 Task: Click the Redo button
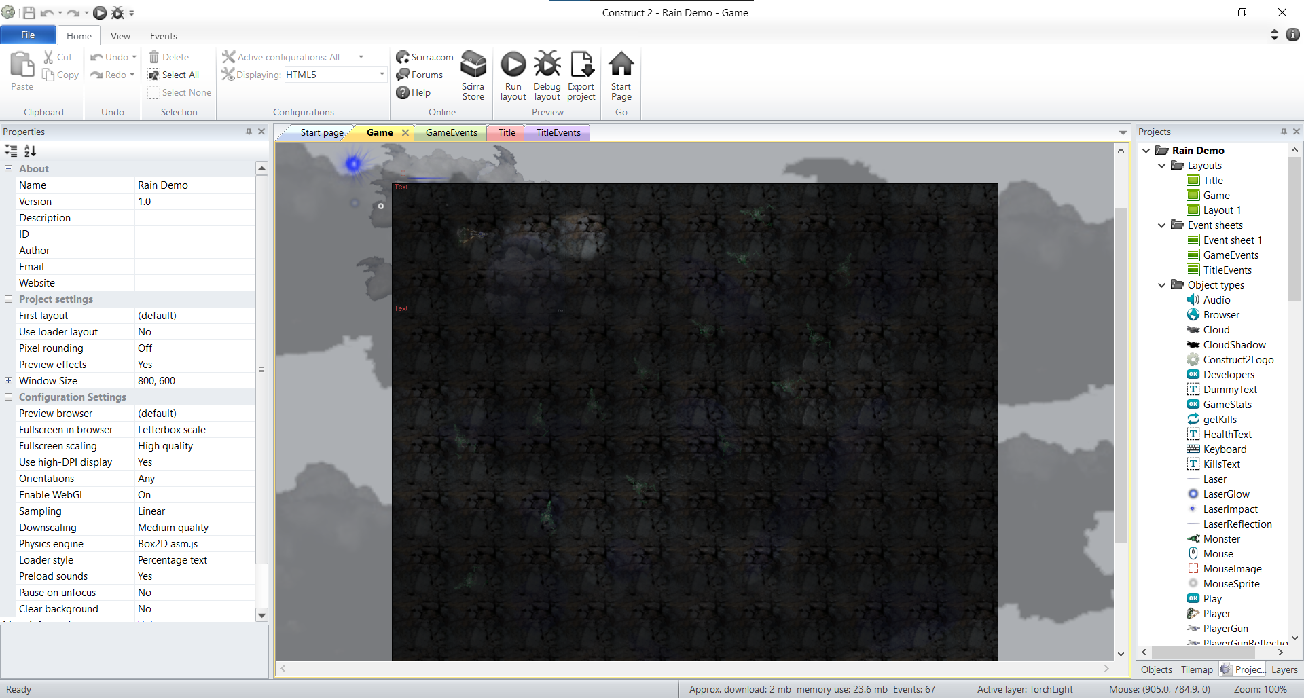(111, 75)
